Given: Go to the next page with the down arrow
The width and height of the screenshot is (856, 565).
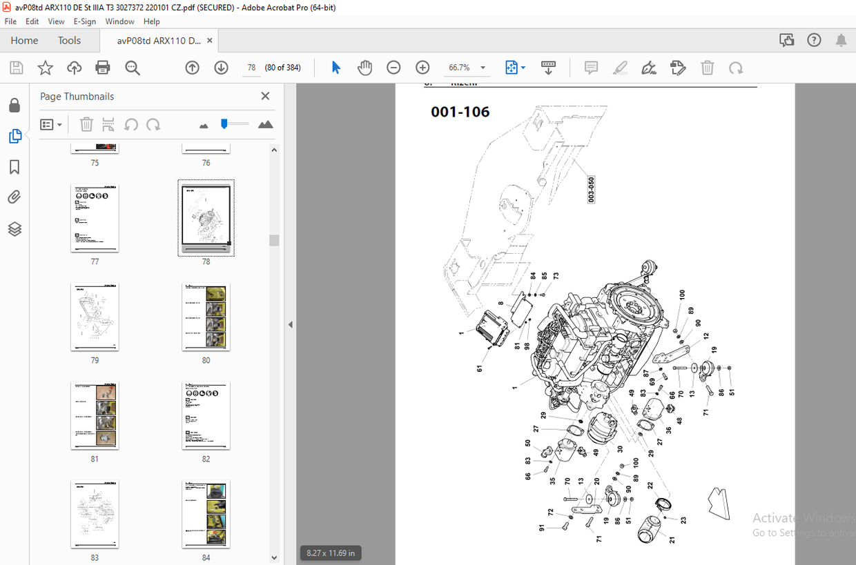Looking at the screenshot, I should point(220,67).
